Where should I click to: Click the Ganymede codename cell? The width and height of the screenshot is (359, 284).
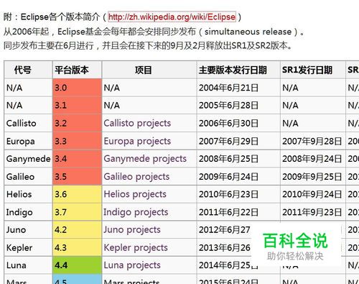tap(28, 159)
